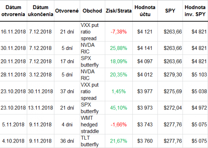Click the 13.11.2018 closing date cell
Image resolution: width=208 pixels, height=148 pixels.
(41, 108)
